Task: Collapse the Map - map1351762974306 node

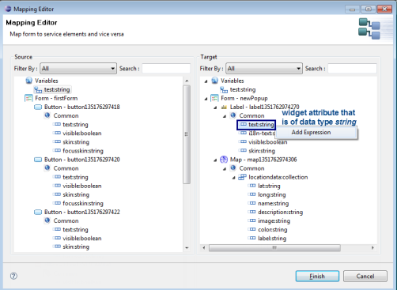Action: (215, 160)
